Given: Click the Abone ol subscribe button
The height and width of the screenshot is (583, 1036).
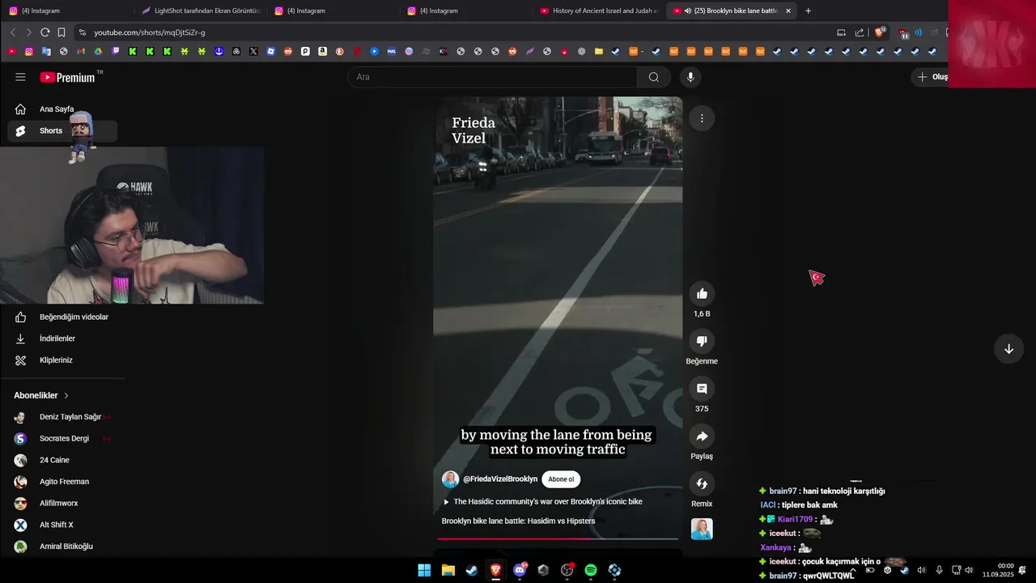Looking at the screenshot, I should pos(561,479).
